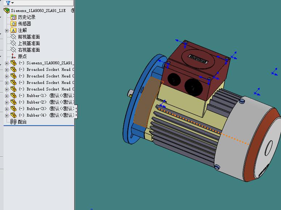Screen dimensions: 281x210
Task: Select the Siemens_1LA9060 root assembly icon
Action: click(x=6, y=11)
